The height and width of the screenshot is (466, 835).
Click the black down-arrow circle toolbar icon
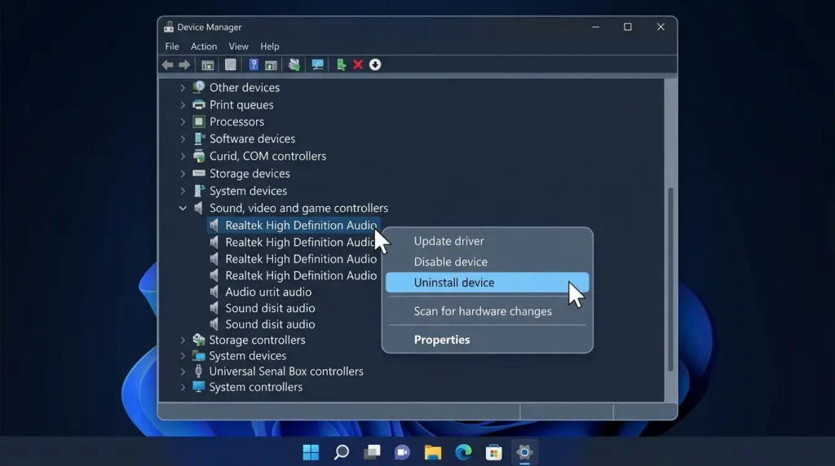click(x=375, y=65)
